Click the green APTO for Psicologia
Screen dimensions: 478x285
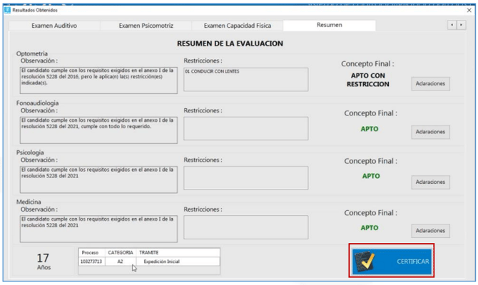371,176
